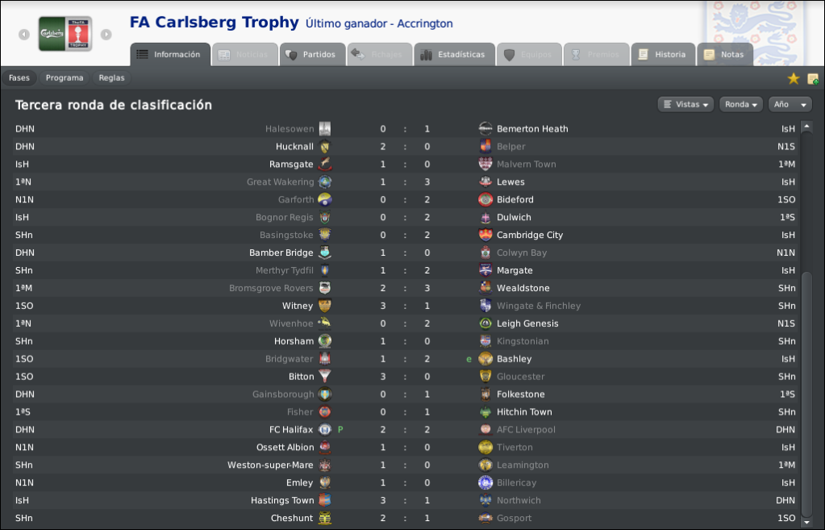825x530 pixels.
Task: Expand the Ronda dropdown menu
Action: click(741, 104)
